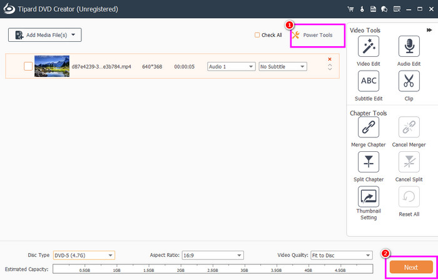This screenshot has width=438, height=280.
Task: Open the Audio 1 dropdown
Action: click(232, 67)
